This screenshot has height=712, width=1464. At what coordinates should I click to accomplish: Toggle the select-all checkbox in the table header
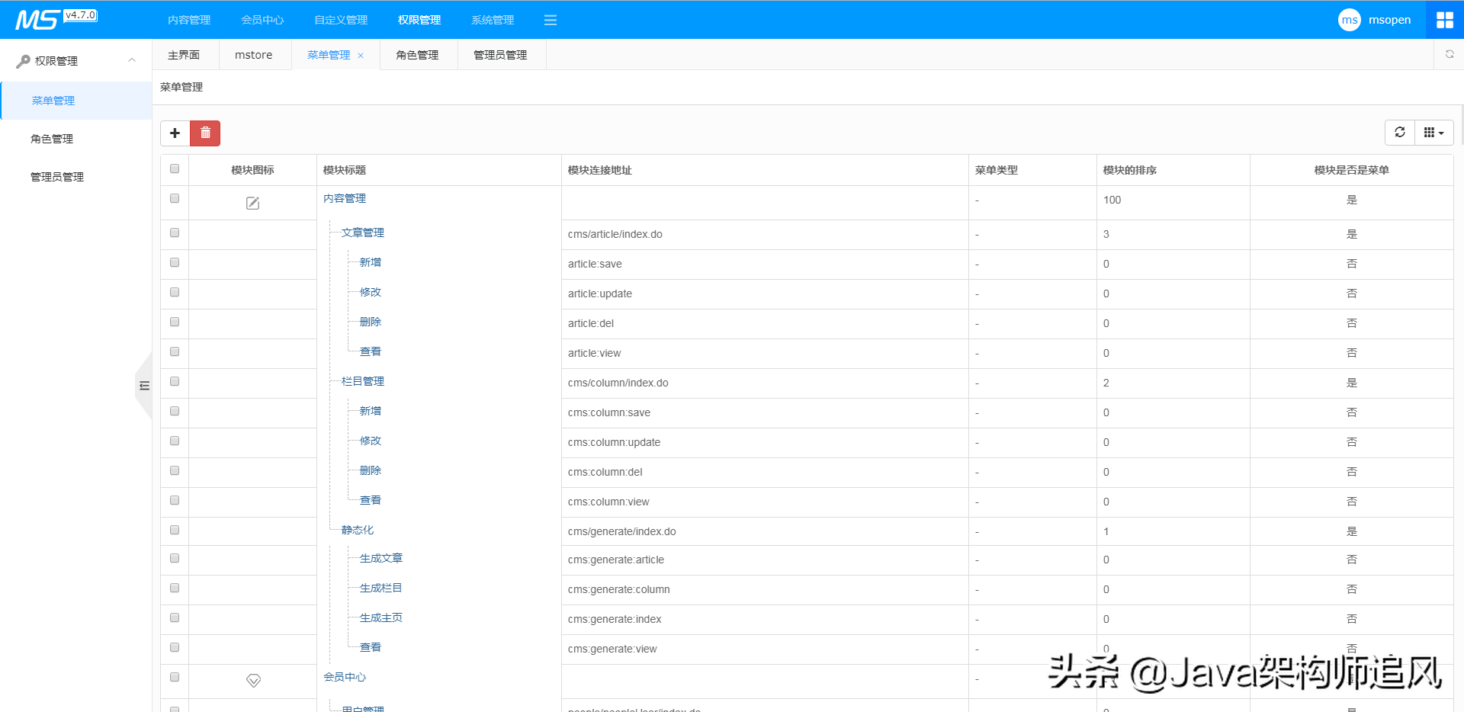[175, 168]
